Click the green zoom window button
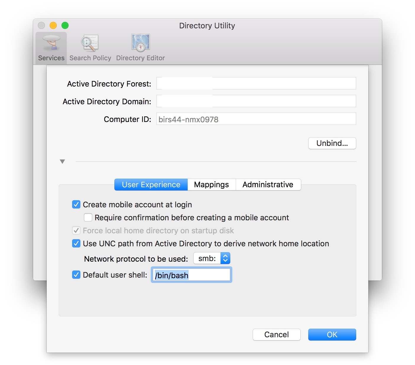 click(x=65, y=25)
